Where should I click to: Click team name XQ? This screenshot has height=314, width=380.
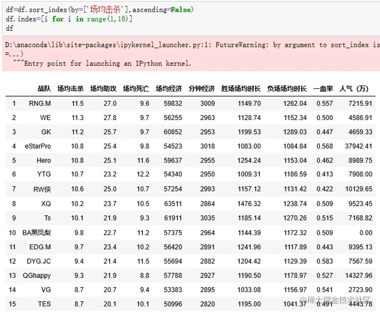pyautogui.click(x=46, y=204)
